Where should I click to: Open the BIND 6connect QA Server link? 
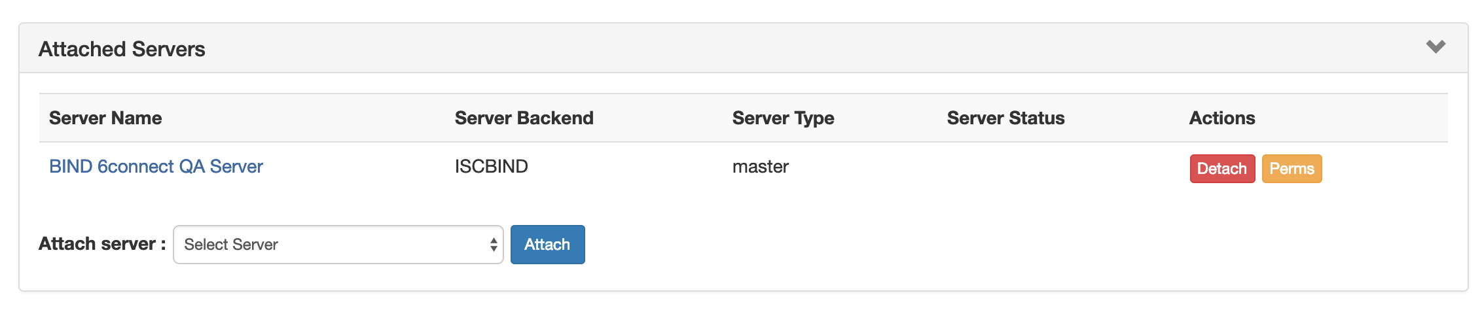tap(156, 167)
